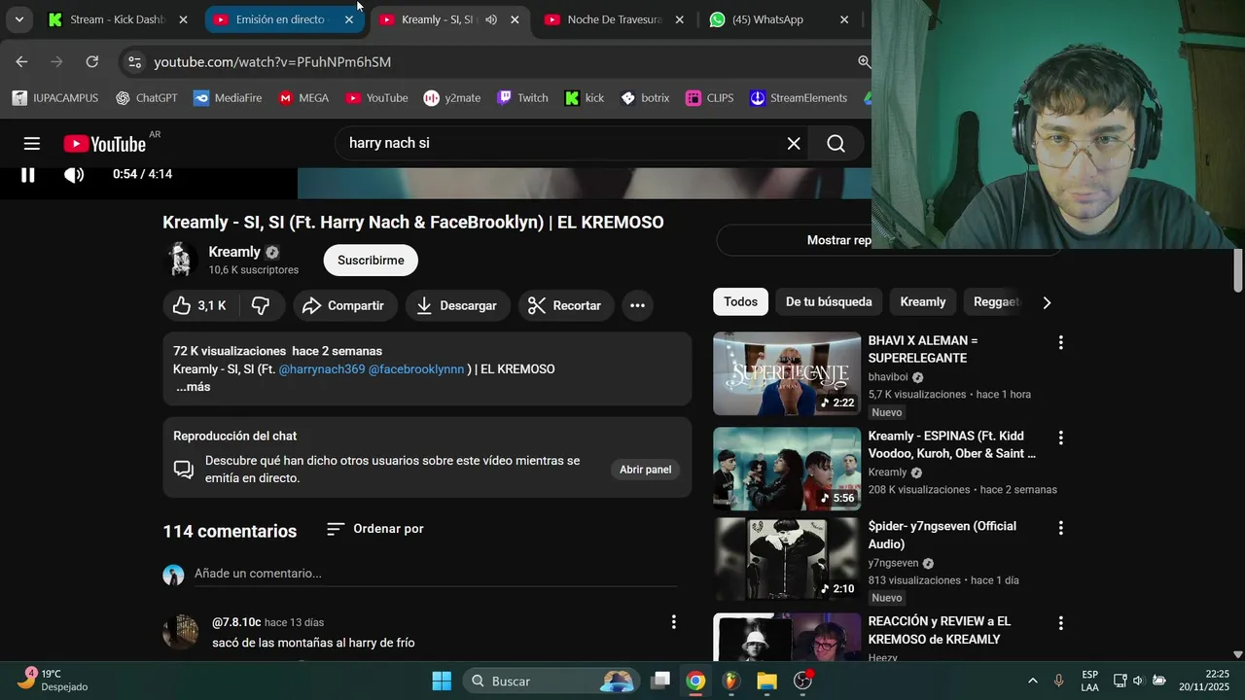This screenshot has height=700, width=1245.
Task: Open the taskbar weather widget
Action: point(53,681)
